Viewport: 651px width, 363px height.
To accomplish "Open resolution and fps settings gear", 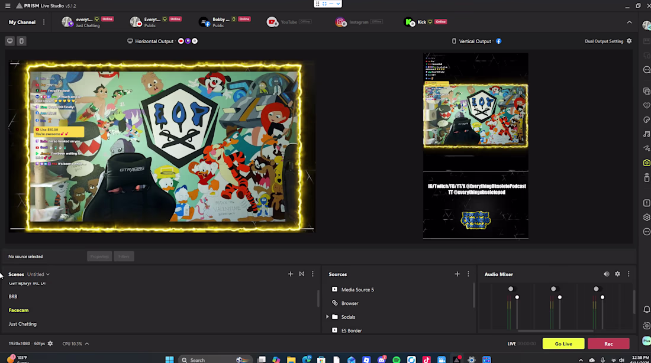I will [50, 343].
